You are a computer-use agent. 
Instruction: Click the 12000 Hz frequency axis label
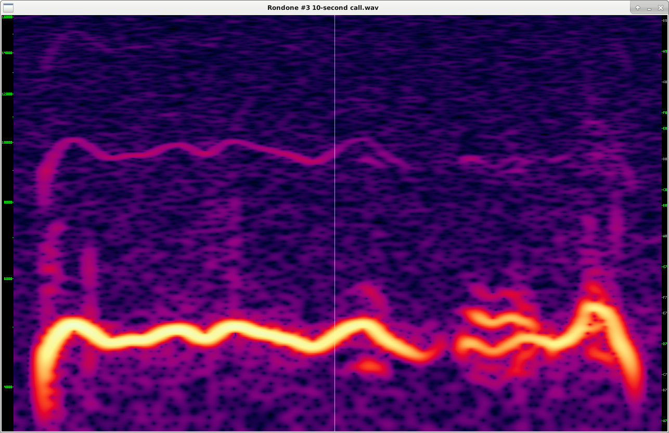7,94
